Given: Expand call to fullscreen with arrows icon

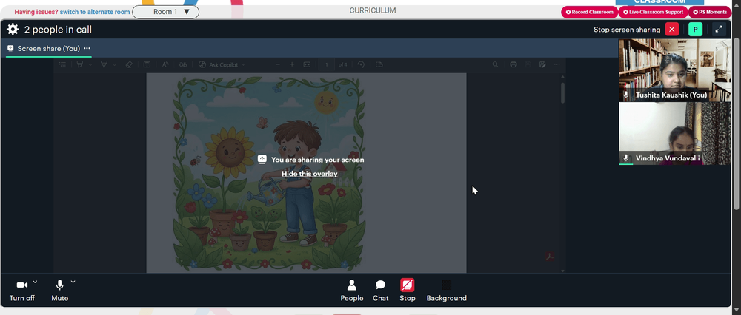Looking at the screenshot, I should coord(719,30).
